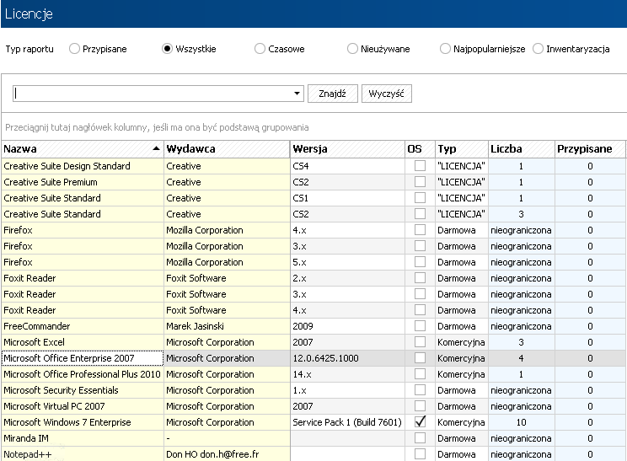Check OS box for Notepad++ row
This screenshot has width=627, height=461.
pyautogui.click(x=420, y=453)
